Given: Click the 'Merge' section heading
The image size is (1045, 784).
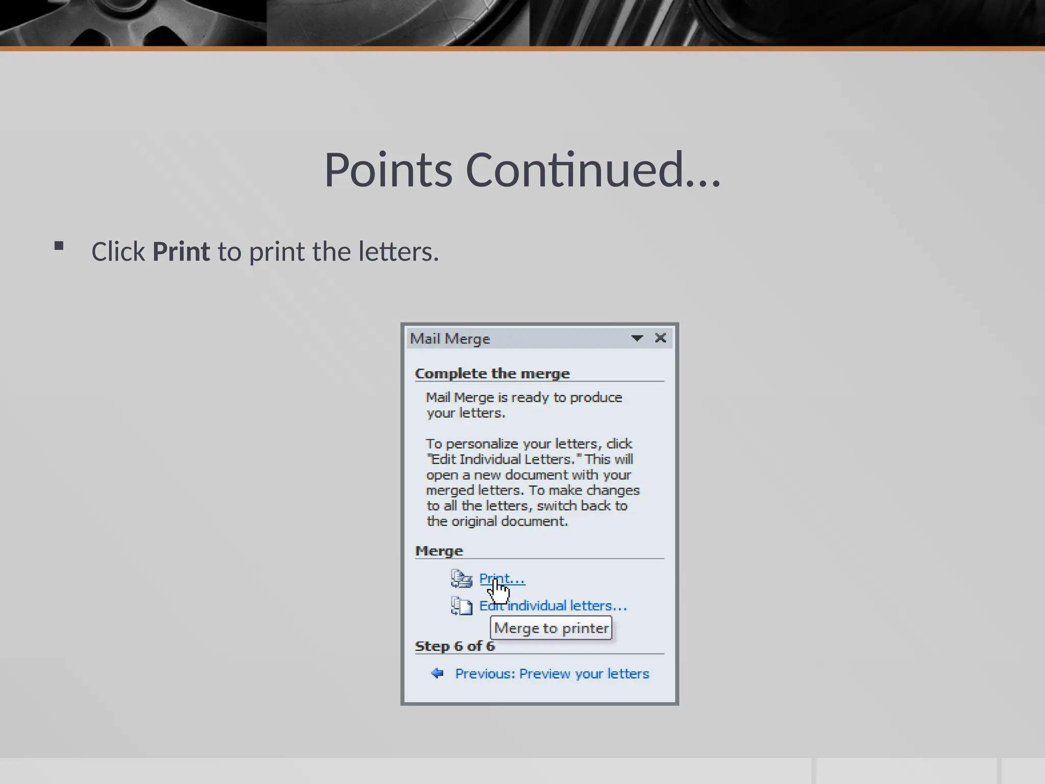Looking at the screenshot, I should tap(439, 551).
